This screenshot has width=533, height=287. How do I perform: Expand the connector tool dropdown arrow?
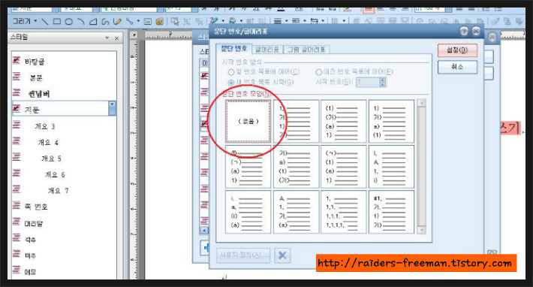point(138,22)
